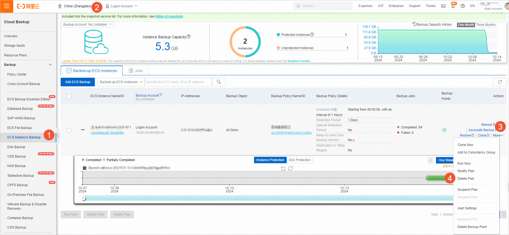Refresh the ECS instances table

point(500,82)
